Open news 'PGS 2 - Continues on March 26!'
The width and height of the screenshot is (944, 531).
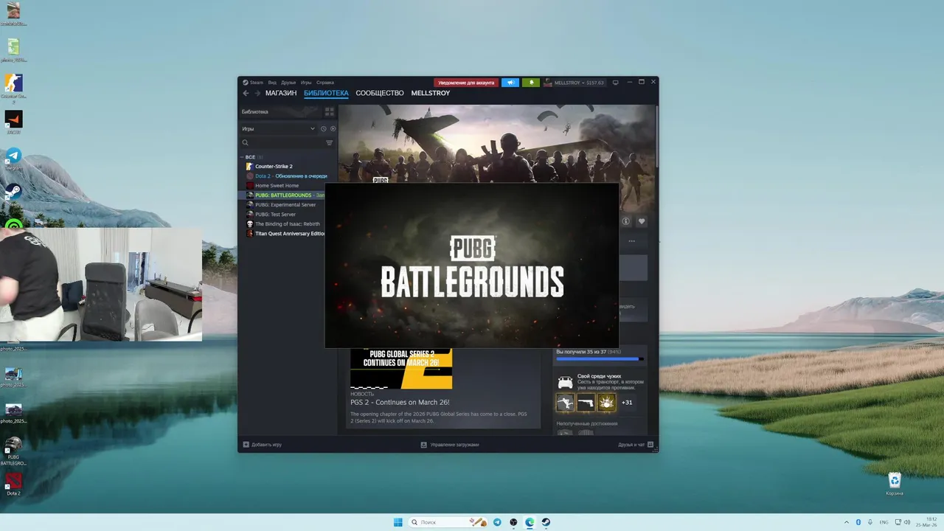[x=400, y=403]
